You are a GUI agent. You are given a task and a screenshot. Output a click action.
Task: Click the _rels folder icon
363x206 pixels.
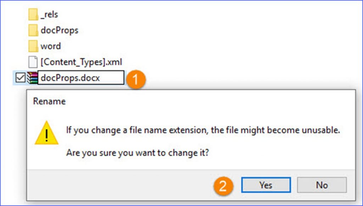(x=33, y=15)
